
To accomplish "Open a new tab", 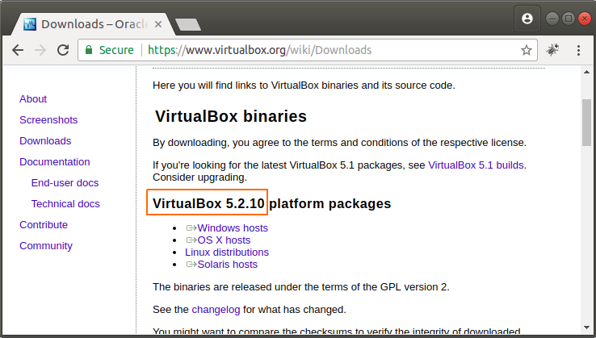I will point(188,25).
